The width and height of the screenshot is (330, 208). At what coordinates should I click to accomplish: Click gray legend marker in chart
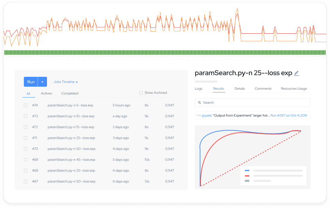coord(247,181)
